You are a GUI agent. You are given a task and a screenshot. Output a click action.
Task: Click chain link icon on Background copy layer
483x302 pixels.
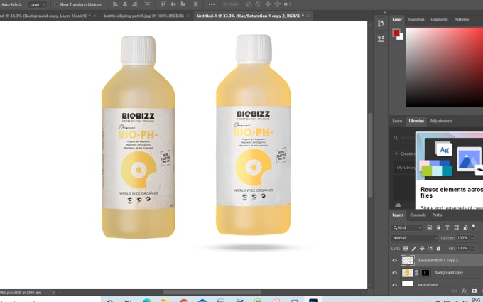click(x=416, y=272)
